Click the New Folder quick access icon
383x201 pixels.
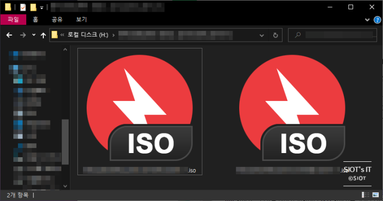[x=33, y=7]
